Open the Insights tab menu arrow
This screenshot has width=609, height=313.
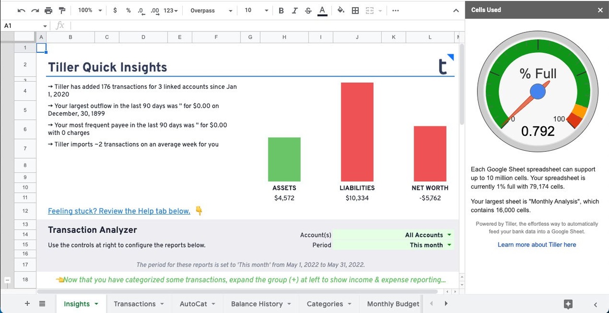(96, 304)
